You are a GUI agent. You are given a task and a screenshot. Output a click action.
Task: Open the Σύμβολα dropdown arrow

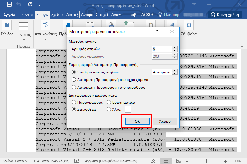[189, 39]
